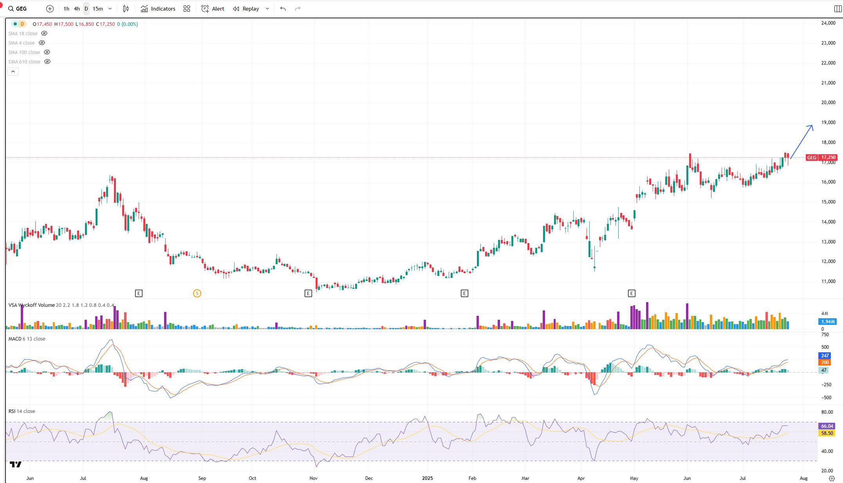Undo the last chart action
Screen dimensions: 843x483
coord(283,9)
